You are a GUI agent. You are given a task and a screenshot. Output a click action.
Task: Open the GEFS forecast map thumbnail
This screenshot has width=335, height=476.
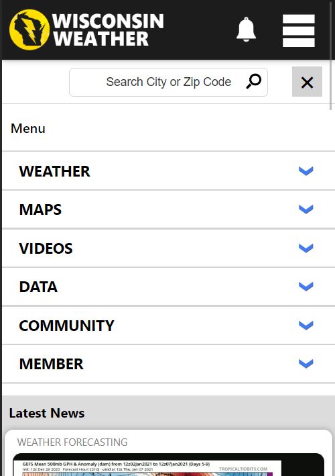click(x=168, y=465)
